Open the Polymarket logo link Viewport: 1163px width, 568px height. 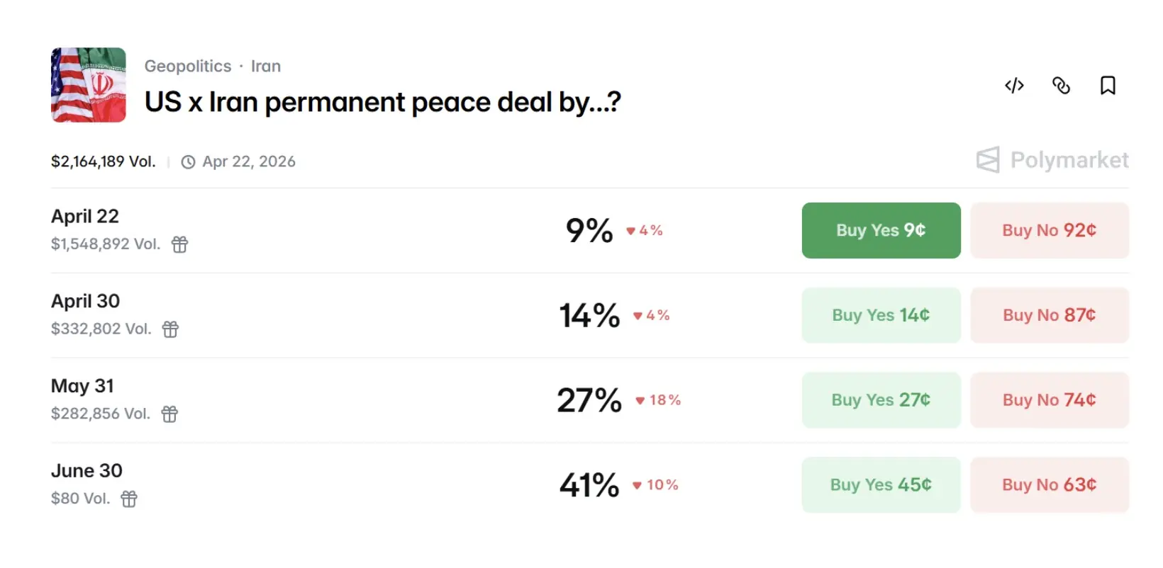click(x=1052, y=160)
